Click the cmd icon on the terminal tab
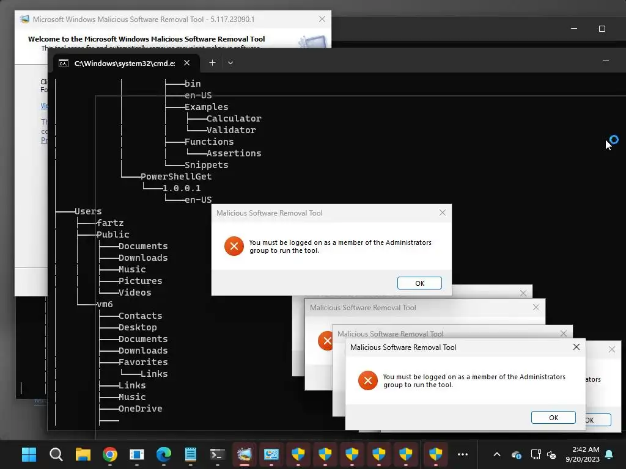This screenshot has width=626, height=469. coord(64,64)
